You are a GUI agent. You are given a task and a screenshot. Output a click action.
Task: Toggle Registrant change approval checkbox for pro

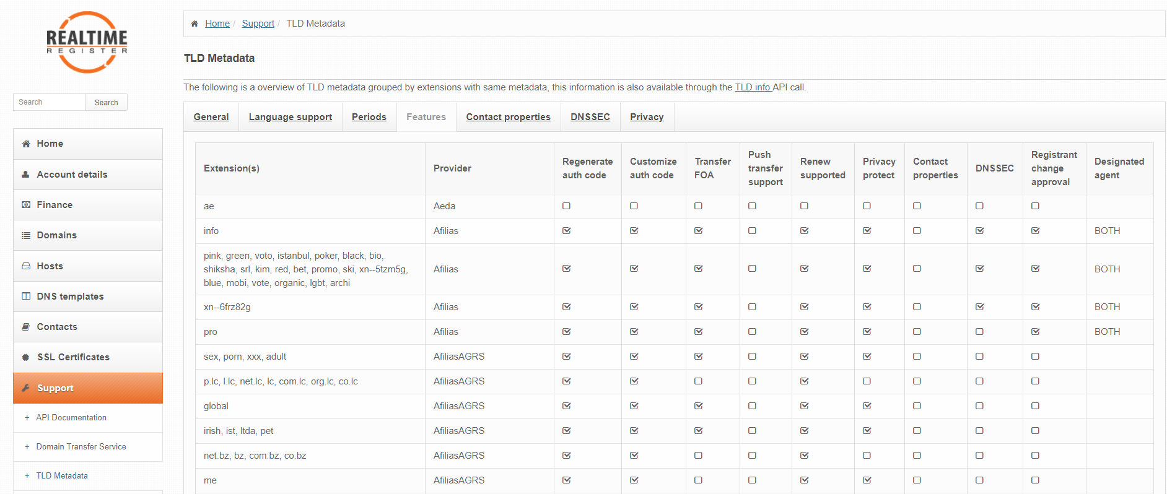(1035, 332)
